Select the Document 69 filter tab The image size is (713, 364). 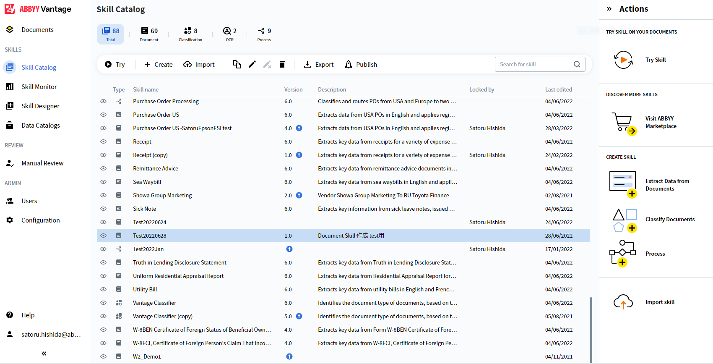pos(149,34)
